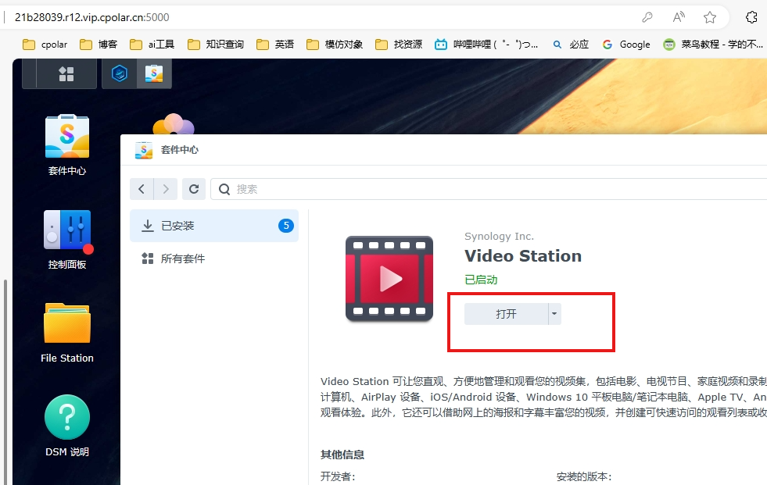
Task: Open the 找资源 bookmarks folder
Action: pyautogui.click(x=399, y=45)
